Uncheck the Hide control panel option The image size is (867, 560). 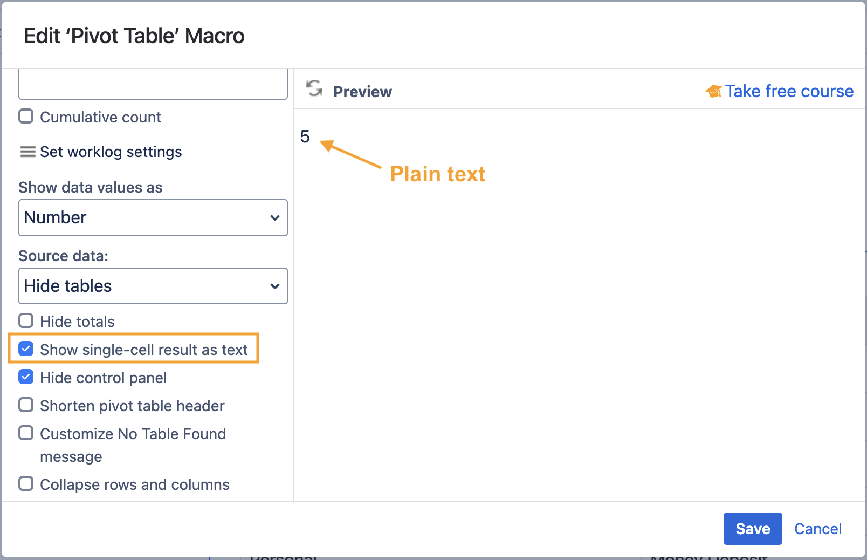click(x=26, y=377)
